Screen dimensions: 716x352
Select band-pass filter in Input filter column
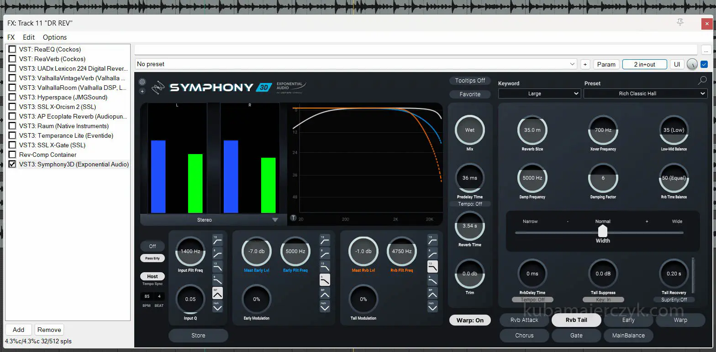(x=218, y=293)
